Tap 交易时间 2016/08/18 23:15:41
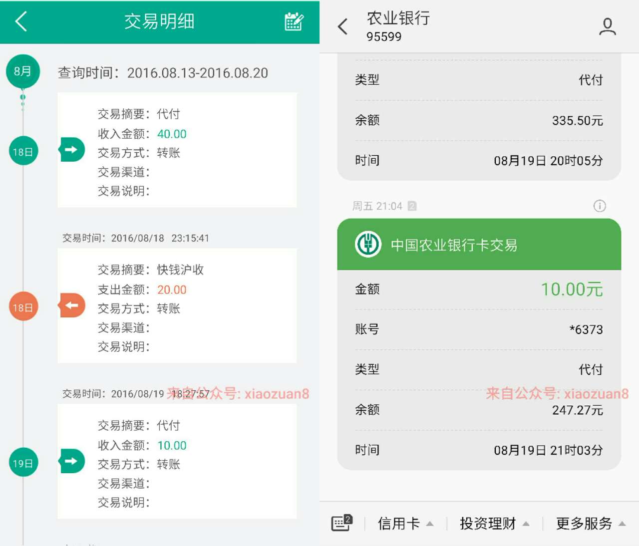The width and height of the screenshot is (639, 546). [x=135, y=238]
